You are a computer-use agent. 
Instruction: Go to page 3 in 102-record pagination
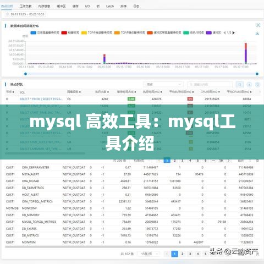point(190,254)
